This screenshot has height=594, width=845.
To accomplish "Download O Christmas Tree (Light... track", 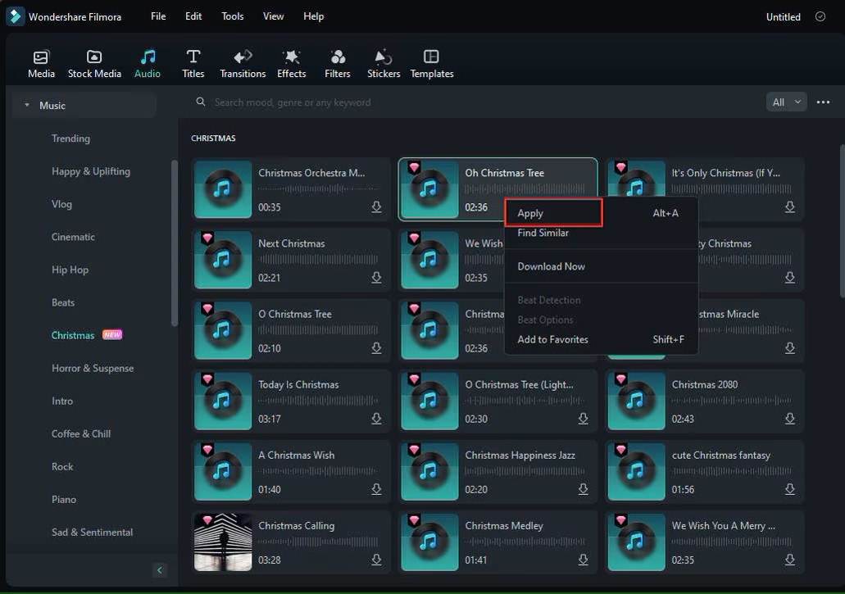I will 583,419.
